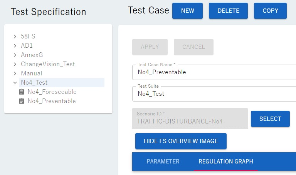Expand the AD1 test suite chevron
This screenshot has width=296, height=175.
pos(15,46)
